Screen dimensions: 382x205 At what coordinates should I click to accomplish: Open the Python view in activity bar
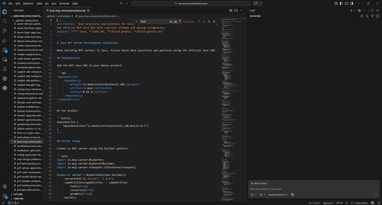tap(5, 88)
